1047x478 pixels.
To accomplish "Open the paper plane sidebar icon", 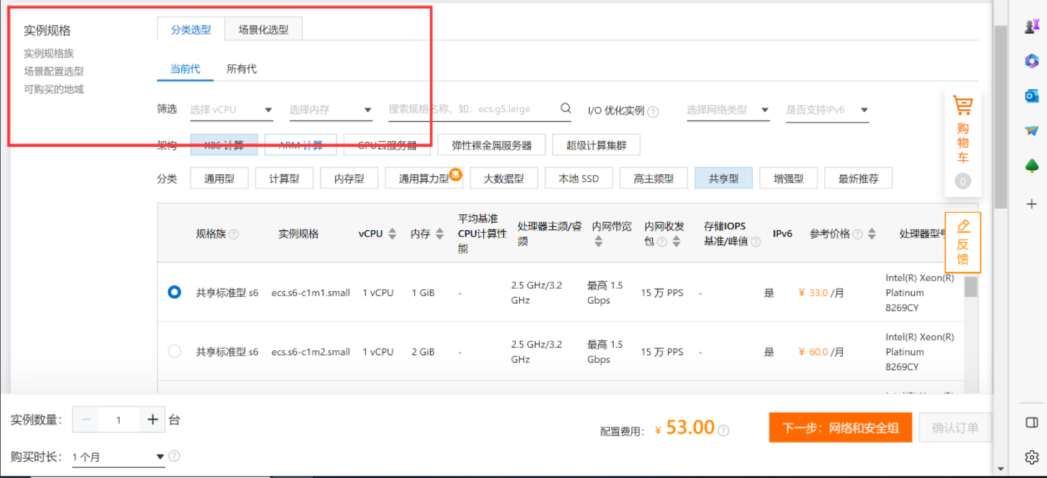I will [1031, 131].
